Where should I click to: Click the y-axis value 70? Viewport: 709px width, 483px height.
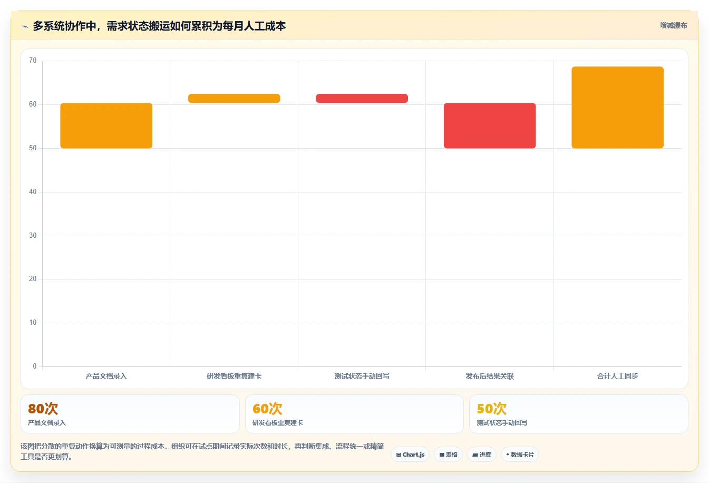point(33,61)
